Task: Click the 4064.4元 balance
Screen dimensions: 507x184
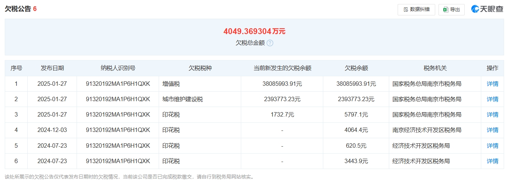Action: (x=356, y=130)
